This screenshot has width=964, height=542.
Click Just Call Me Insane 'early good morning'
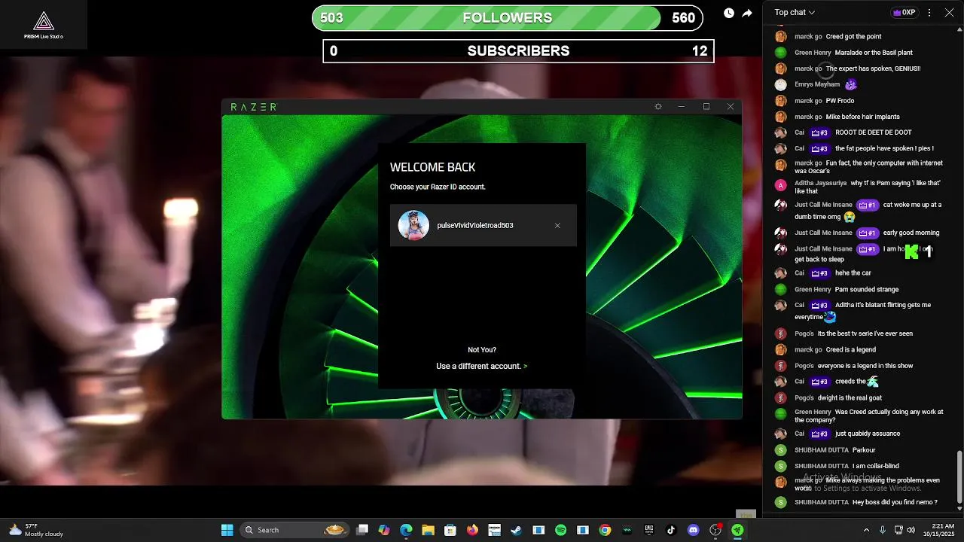pos(911,233)
